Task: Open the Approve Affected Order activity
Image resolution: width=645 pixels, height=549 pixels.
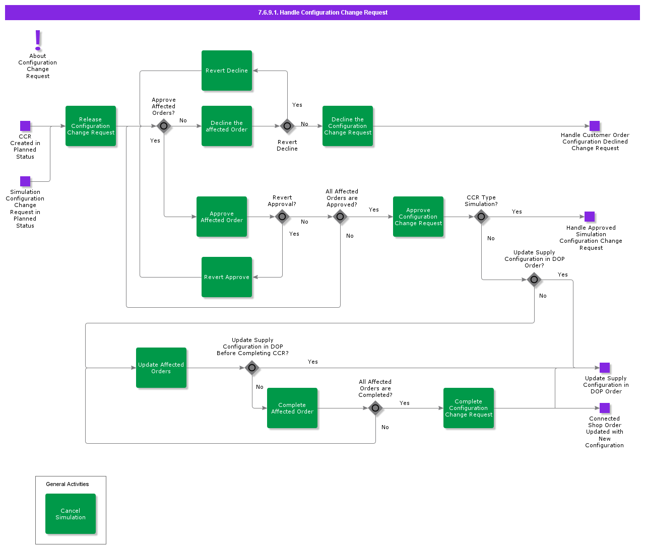Action: [x=222, y=217]
